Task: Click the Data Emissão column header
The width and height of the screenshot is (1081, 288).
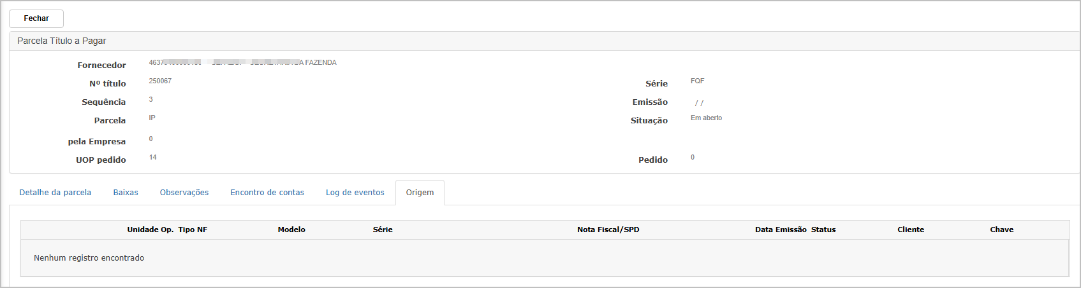Action: tap(781, 230)
